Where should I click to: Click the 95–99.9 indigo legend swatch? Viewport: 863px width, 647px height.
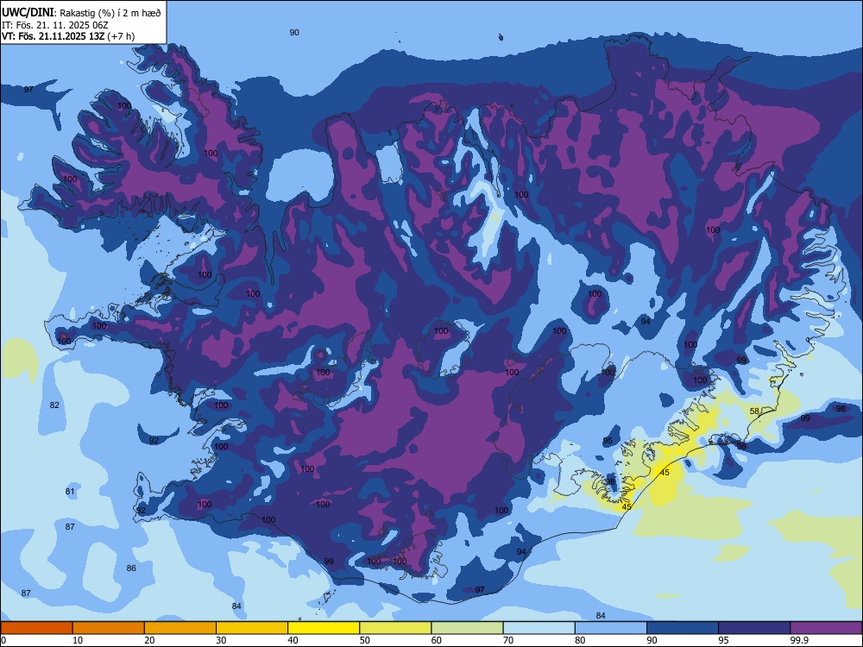754,628
